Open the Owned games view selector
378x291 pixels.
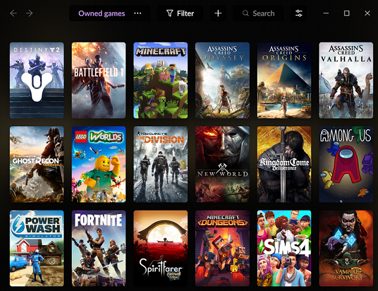pyautogui.click(x=102, y=13)
